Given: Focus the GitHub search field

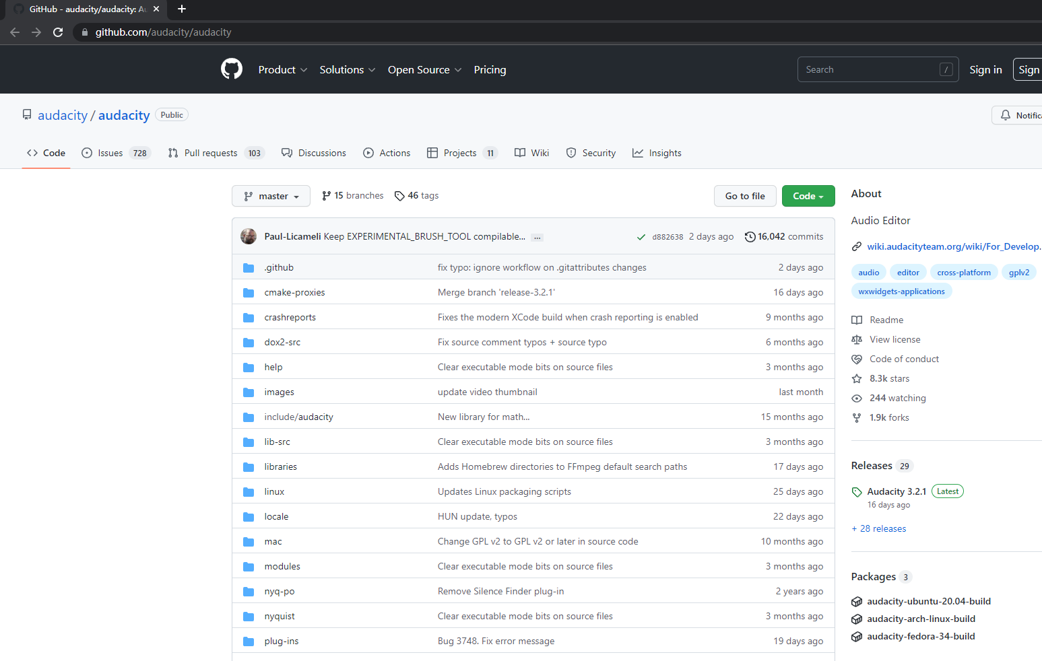Looking at the screenshot, I should (878, 69).
